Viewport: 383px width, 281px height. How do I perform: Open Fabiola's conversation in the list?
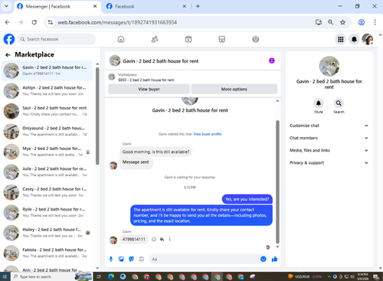[x=47, y=253]
